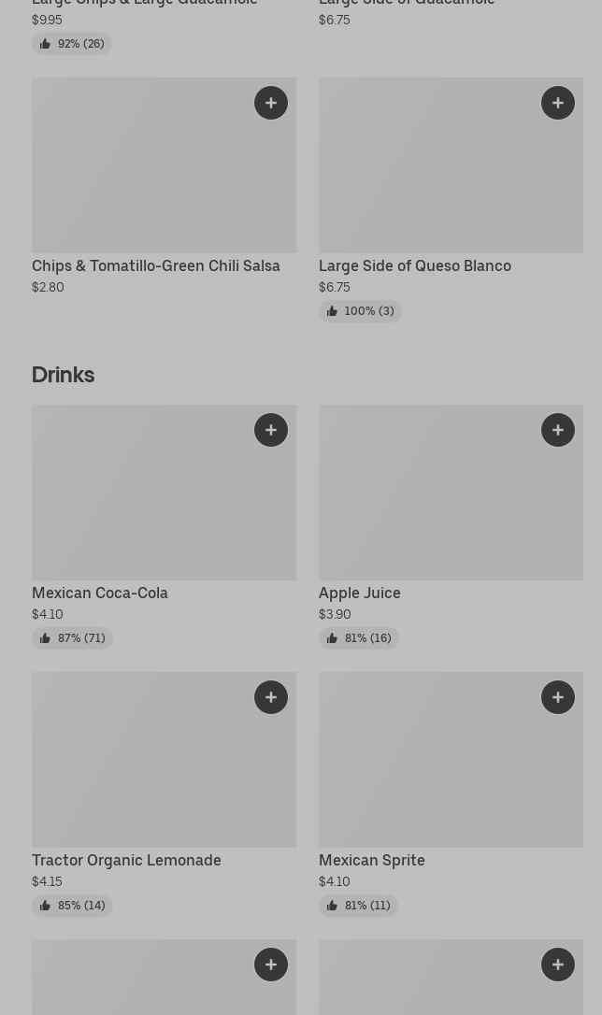Open Mexican Sprite item title
The height and width of the screenshot is (1015, 602).
pyautogui.click(x=372, y=860)
